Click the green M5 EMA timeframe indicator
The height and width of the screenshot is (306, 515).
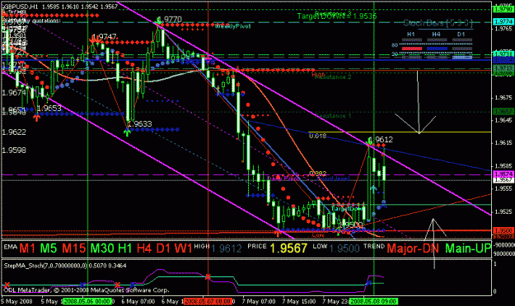[x=49, y=248]
